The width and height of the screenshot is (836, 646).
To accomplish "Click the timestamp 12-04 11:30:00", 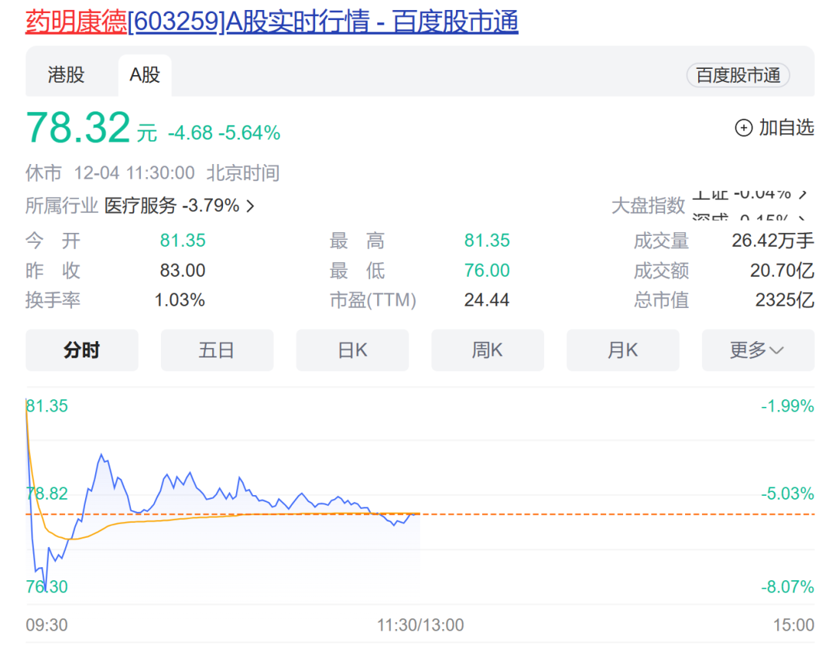I will [135, 173].
